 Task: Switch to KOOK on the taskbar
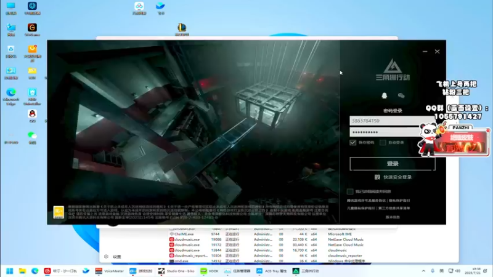pos(210,271)
